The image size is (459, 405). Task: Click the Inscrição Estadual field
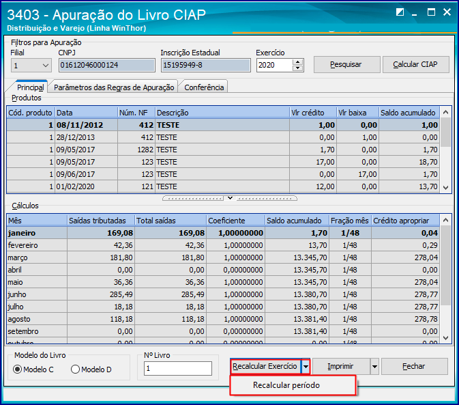pos(205,65)
